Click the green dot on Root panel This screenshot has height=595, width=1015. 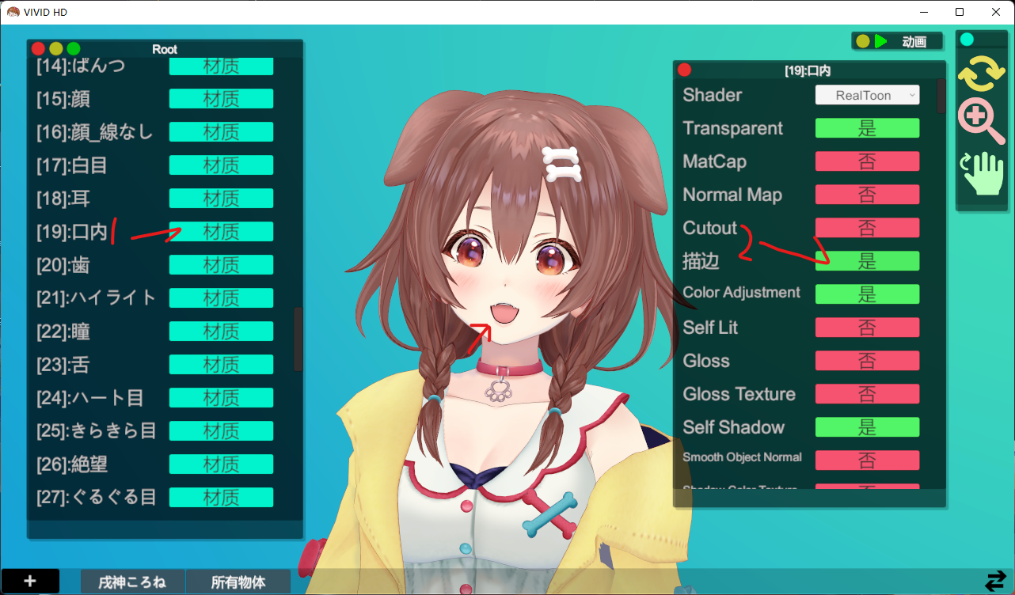coord(73,49)
